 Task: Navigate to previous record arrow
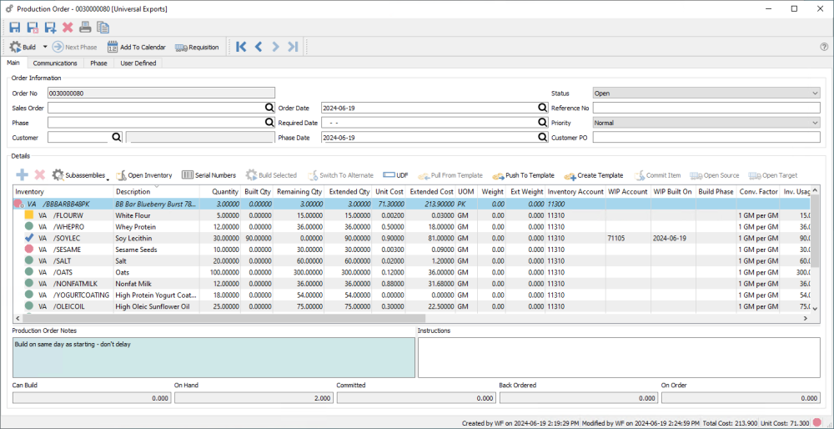click(x=259, y=48)
